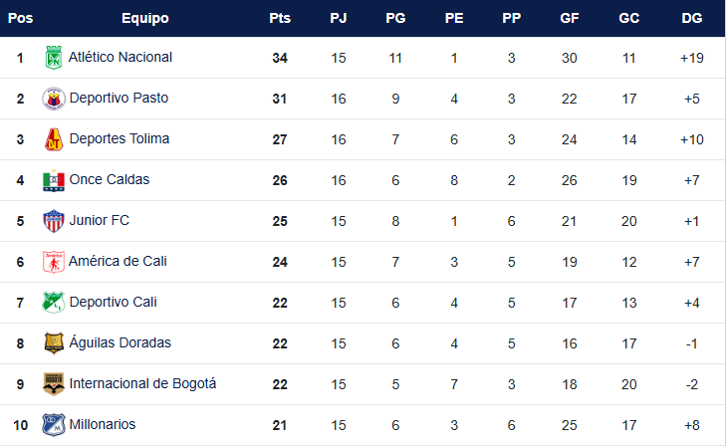Click the Águilas Doradas team crest
The height and width of the screenshot is (446, 726).
pyautogui.click(x=54, y=343)
